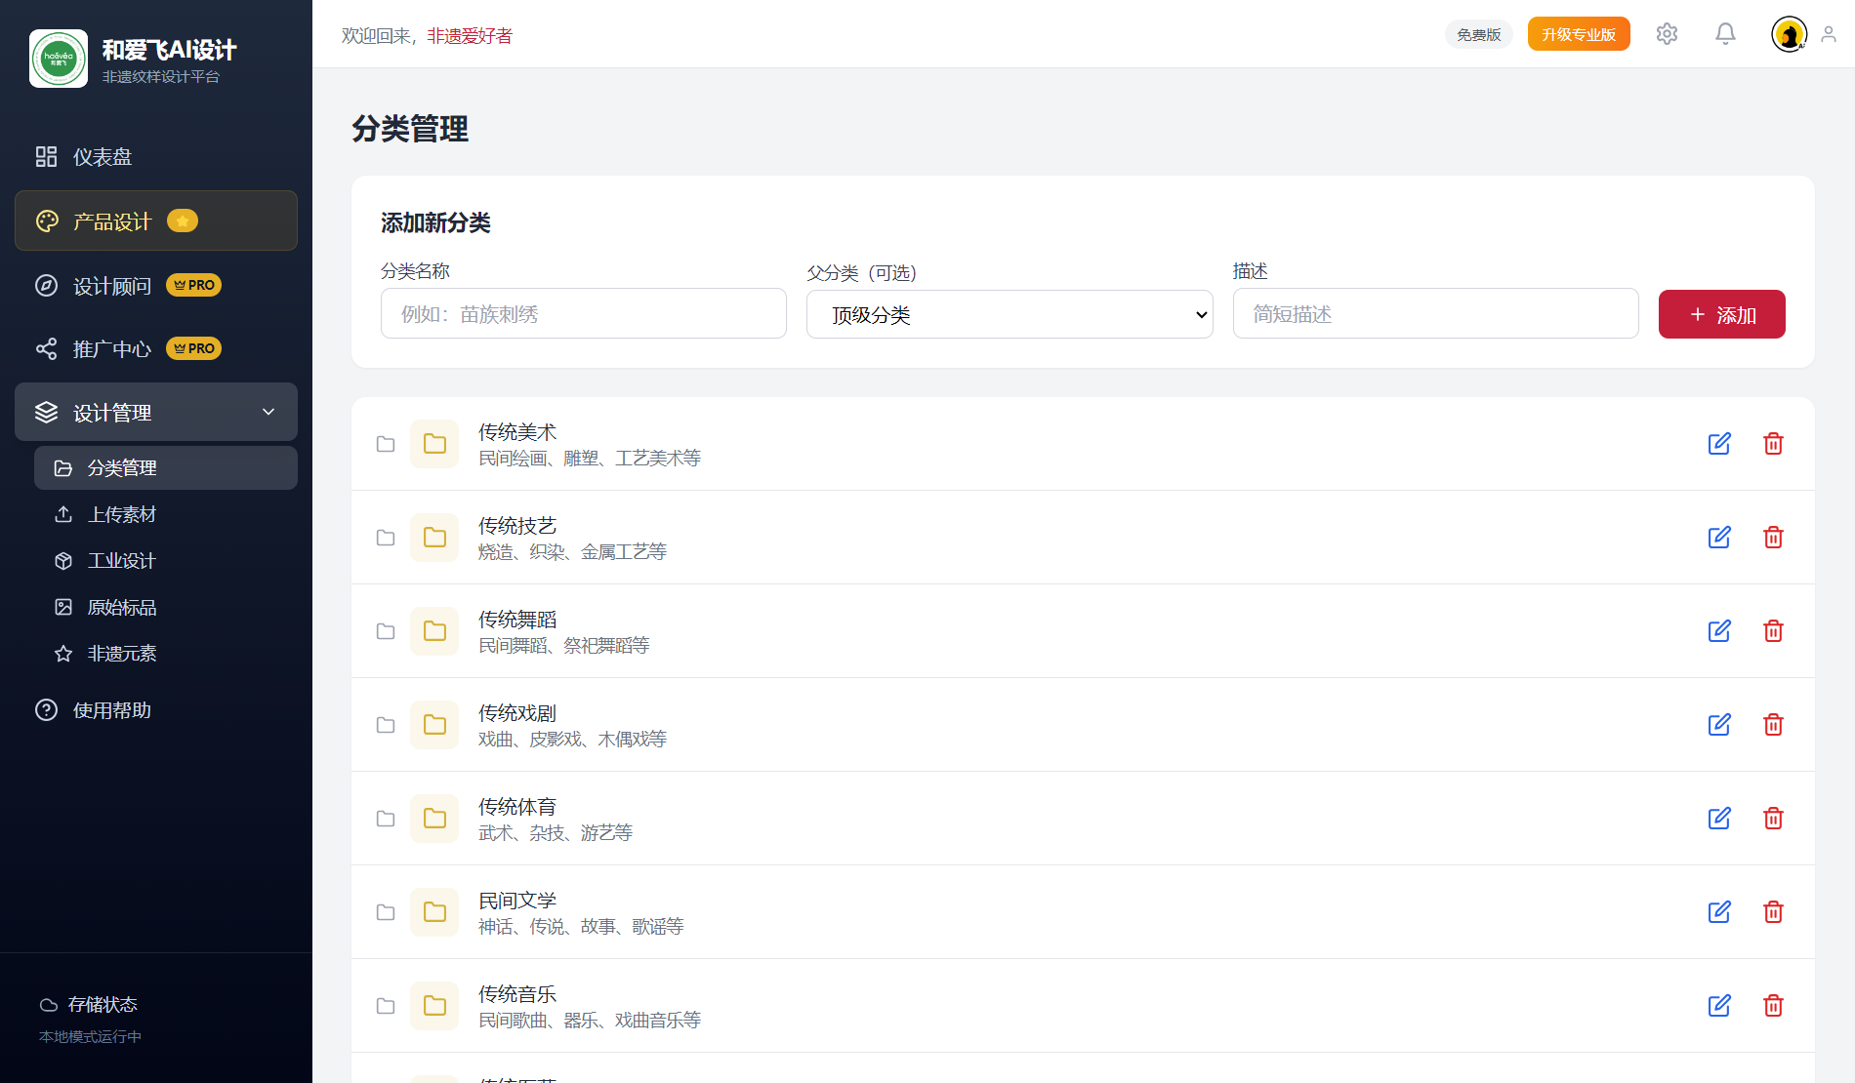Screen dimensions: 1855x1083
Task: Open 设计顾问 PRO menu item
Action: click(156, 285)
